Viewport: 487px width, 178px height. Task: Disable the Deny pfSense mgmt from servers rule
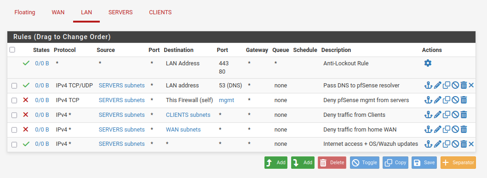point(455,100)
